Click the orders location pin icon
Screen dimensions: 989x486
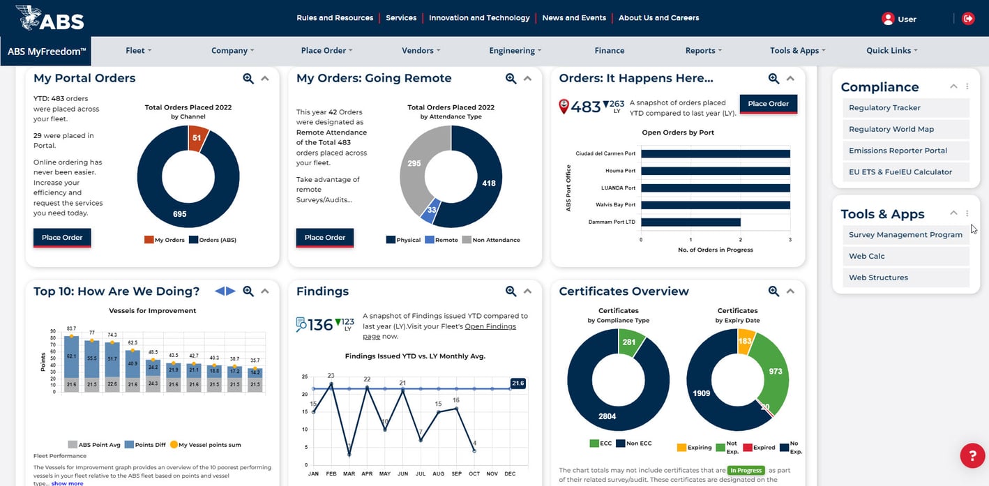coord(564,107)
